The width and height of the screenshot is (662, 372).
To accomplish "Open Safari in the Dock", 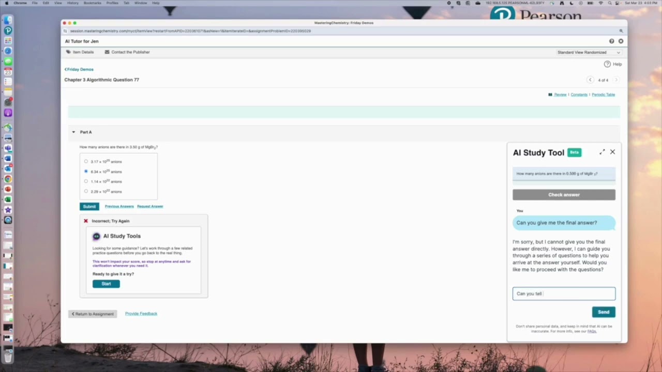I will [8, 51].
